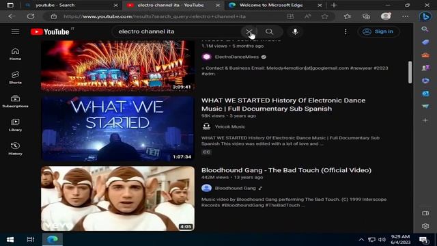Click the address bar URL
This screenshot has height=246, width=437.
pos(154,16)
